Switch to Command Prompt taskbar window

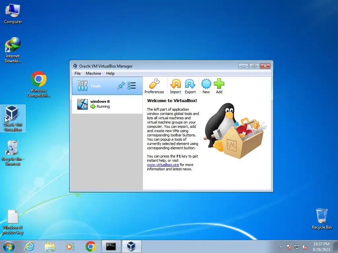tap(111, 246)
